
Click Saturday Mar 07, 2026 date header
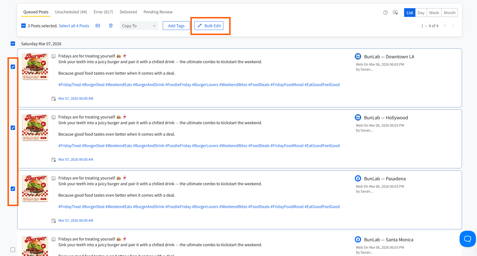coord(41,44)
